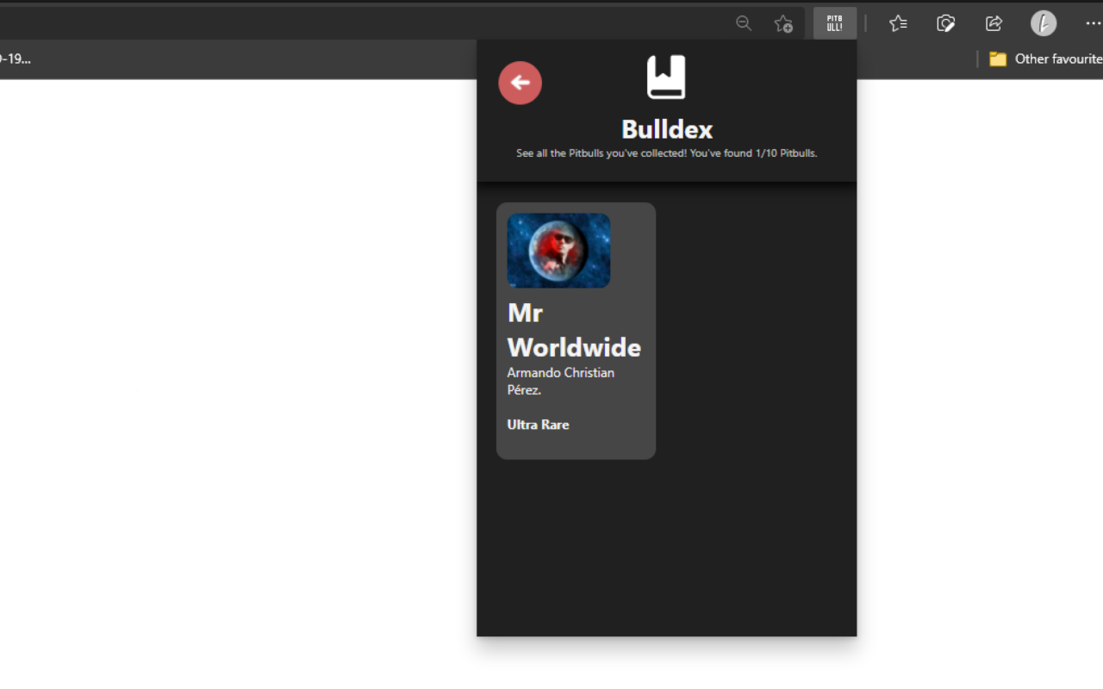Add this page to favourites star
The image size is (1103, 689).
(782, 23)
